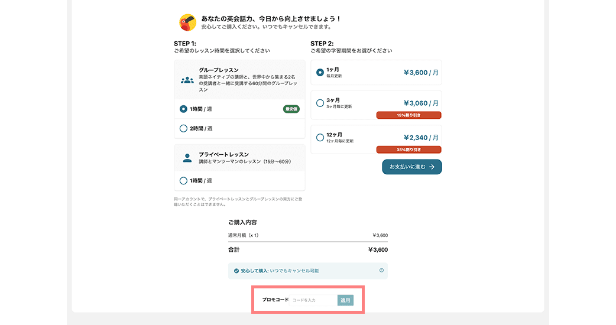This screenshot has height=325, width=616.
Task: Click the 最安値 badge
Action: click(291, 109)
